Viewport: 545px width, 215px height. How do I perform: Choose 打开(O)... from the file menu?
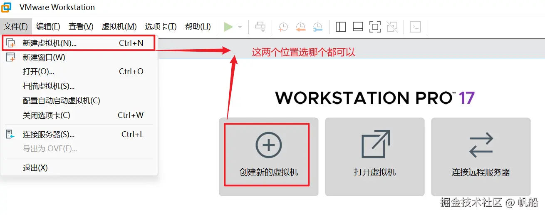[79, 71]
